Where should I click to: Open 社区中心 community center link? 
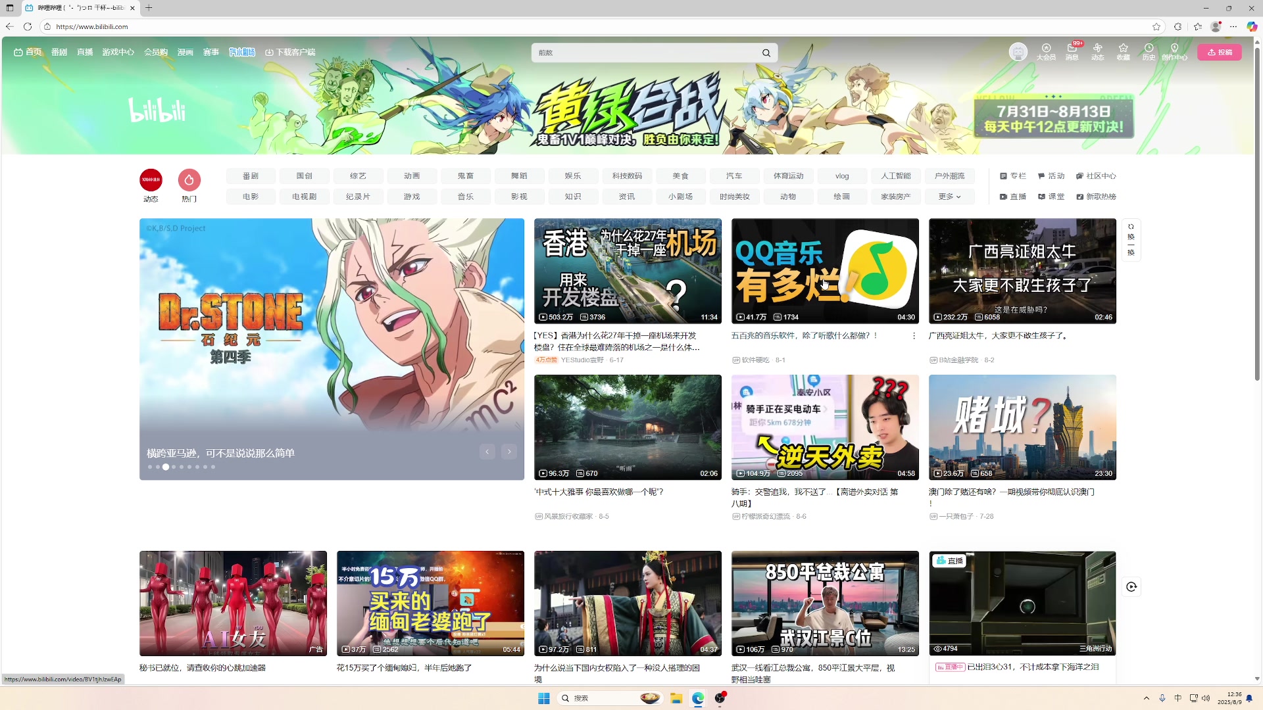point(1096,176)
